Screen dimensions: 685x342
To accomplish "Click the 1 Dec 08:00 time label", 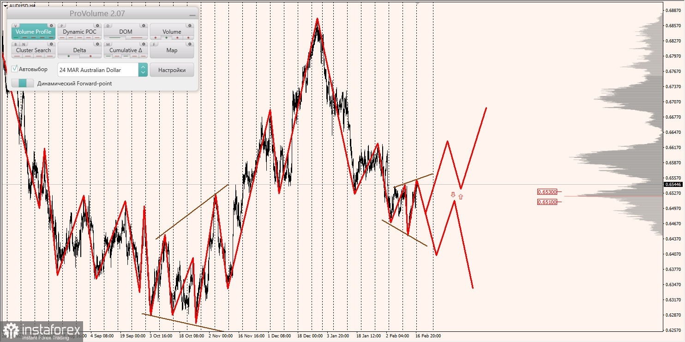I will (279, 336).
